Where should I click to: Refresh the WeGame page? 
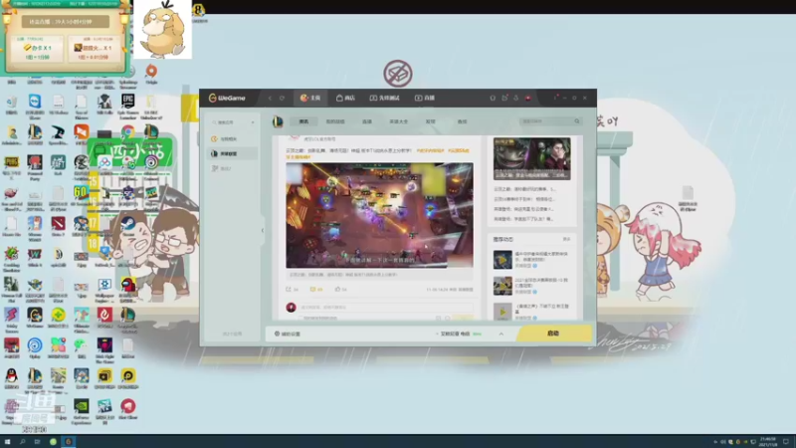(283, 98)
